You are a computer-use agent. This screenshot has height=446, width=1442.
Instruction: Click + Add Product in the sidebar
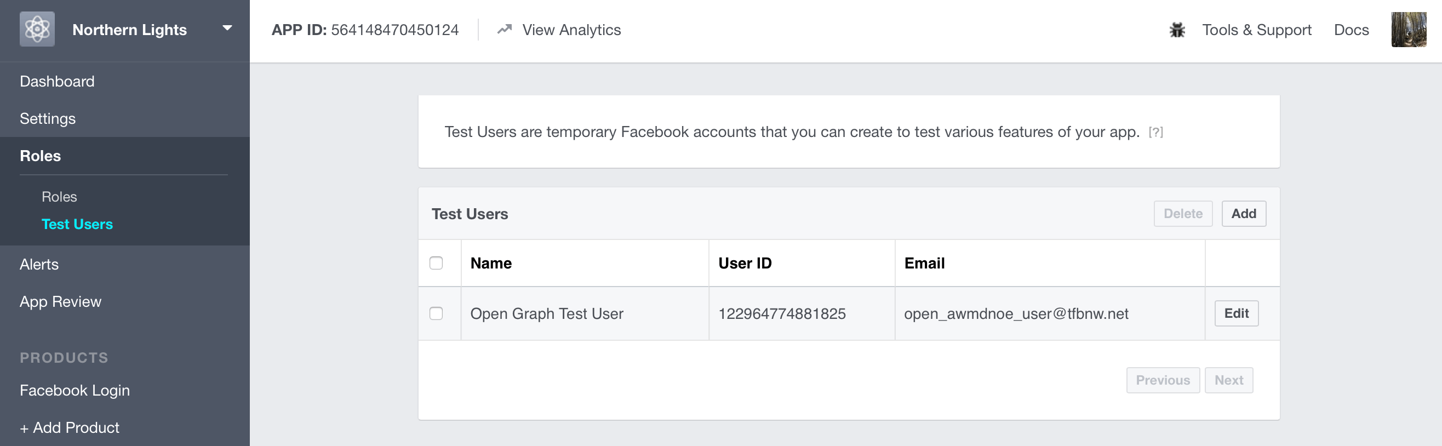tap(70, 427)
